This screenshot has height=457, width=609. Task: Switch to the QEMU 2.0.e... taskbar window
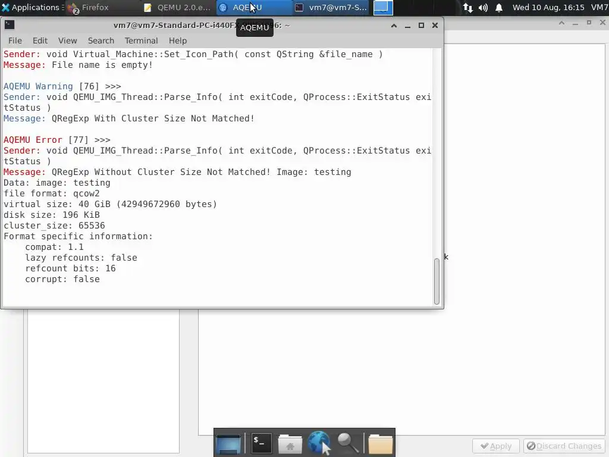click(177, 7)
